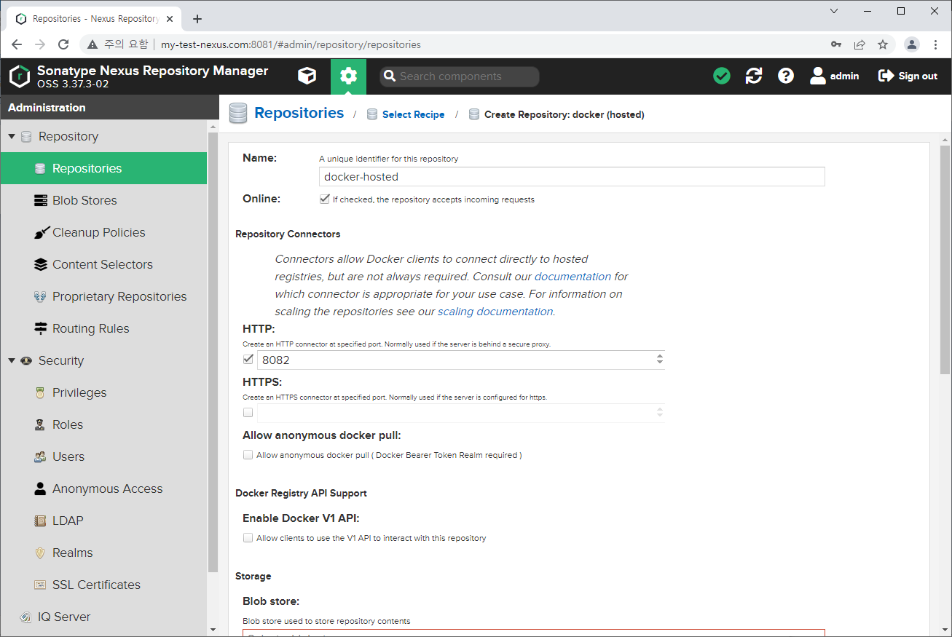Screen dimensions: 952x637
Task: Open Proprietary Repositories in the sidebar
Action: pyautogui.click(x=103, y=296)
